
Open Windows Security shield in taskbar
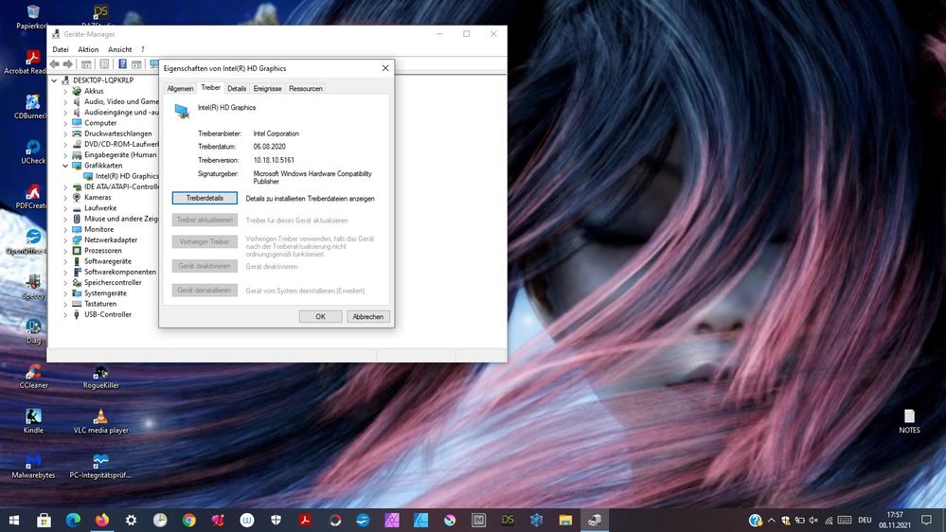click(x=276, y=520)
